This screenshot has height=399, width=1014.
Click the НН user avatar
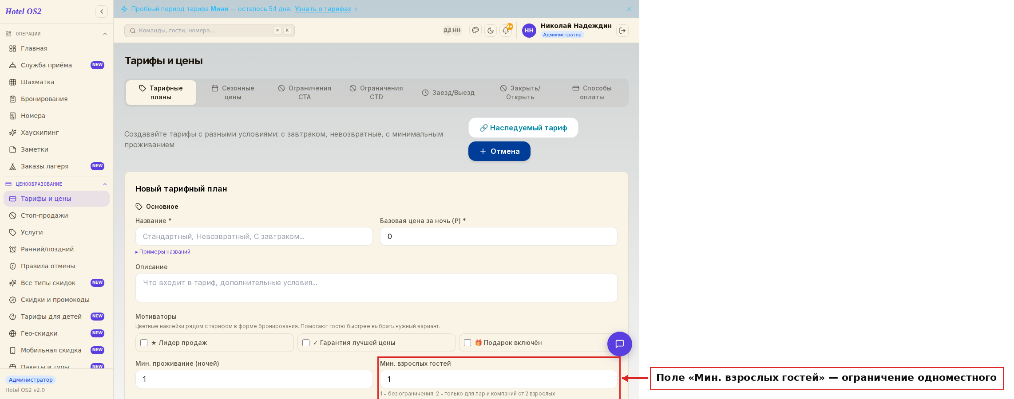[529, 31]
